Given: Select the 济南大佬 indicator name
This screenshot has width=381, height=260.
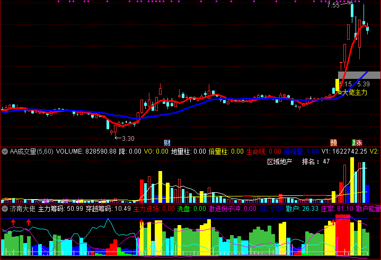Looking at the screenshot, I should (x=22, y=209).
